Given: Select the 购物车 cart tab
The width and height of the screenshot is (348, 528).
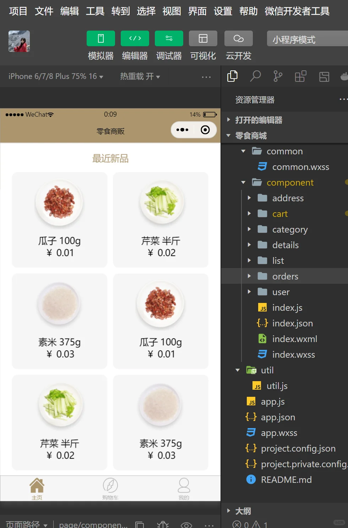Looking at the screenshot, I should point(110,489).
